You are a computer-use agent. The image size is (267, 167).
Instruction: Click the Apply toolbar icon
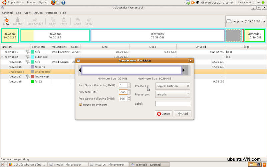(x=88, y=20)
